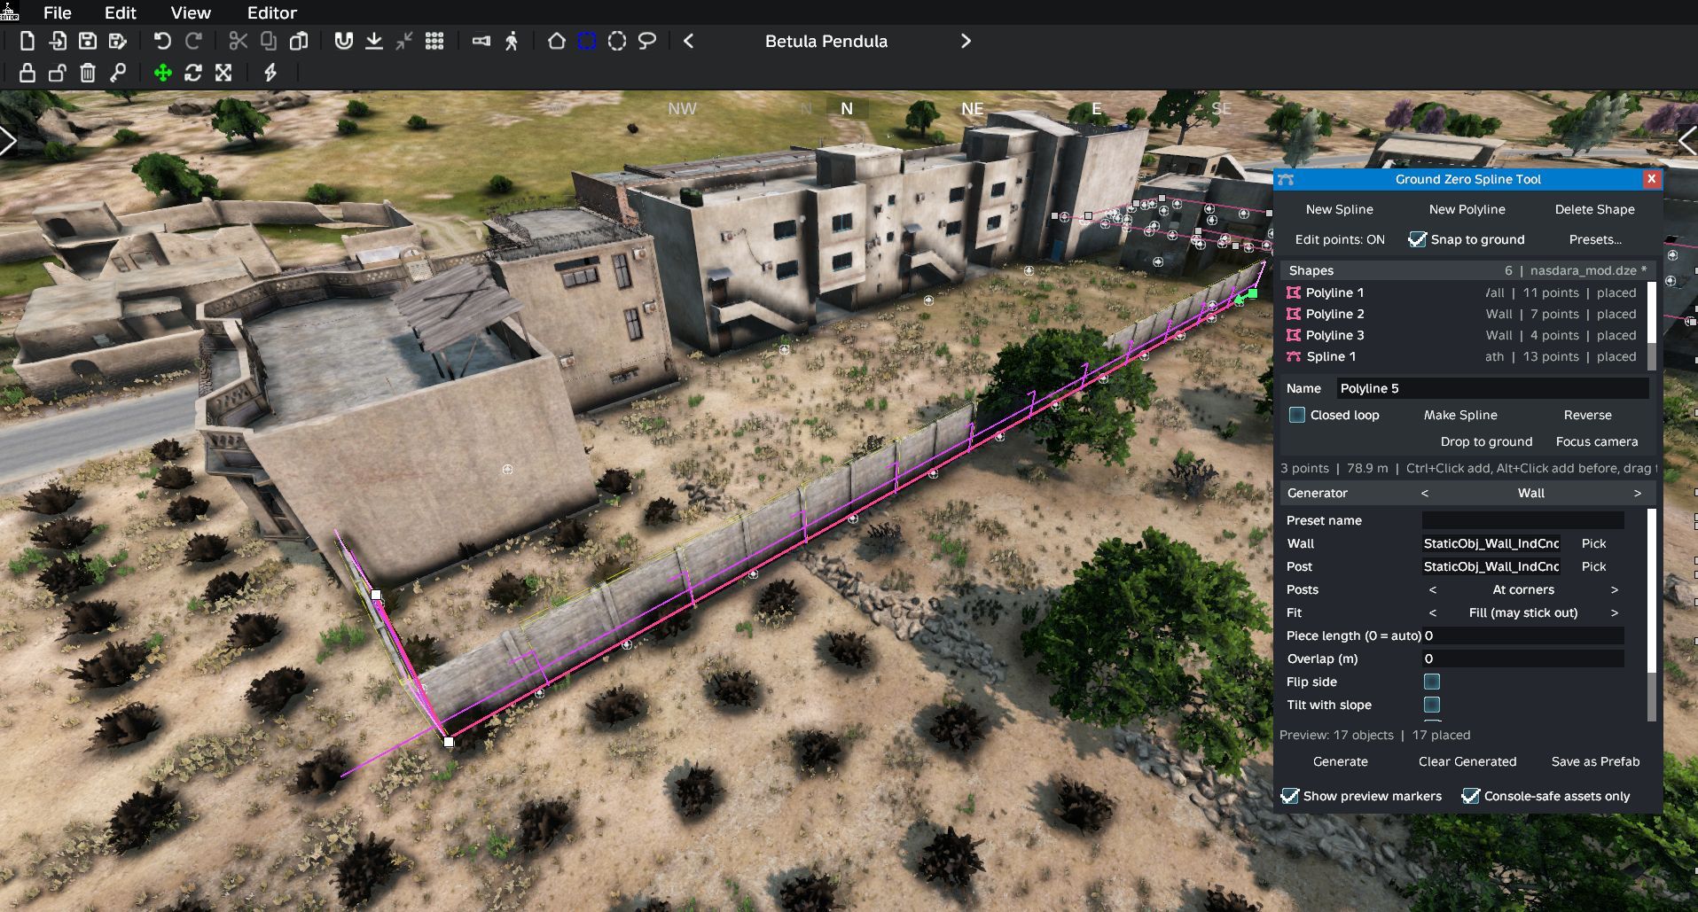The height and width of the screenshot is (912, 1698).
Task: Check the Flip side option
Action: [1432, 682]
